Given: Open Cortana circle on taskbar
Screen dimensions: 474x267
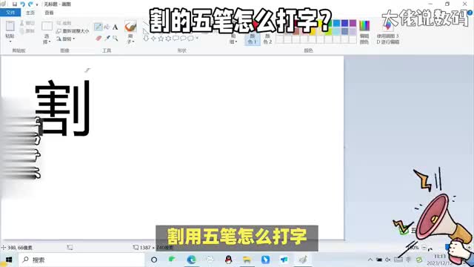Looking at the screenshot, I should [154, 260].
